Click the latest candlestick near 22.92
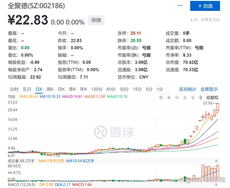Image resolution: width=230 pixels, height=188 pixels. [218, 108]
